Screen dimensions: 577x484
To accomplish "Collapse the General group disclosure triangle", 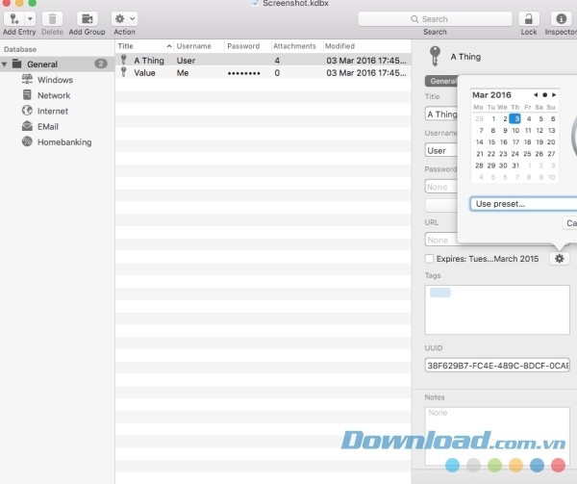I will pos(6,64).
